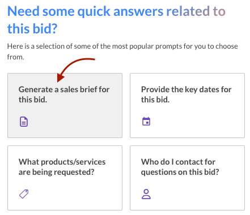250x215 pixels.
Task: Click the 'this bid?' heading line
Action: coord(32,29)
